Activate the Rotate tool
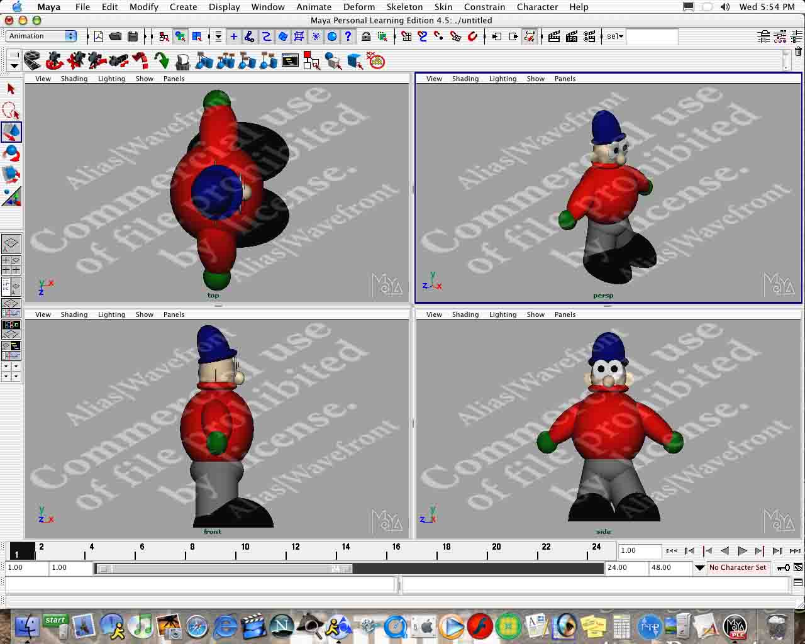805x644 pixels. (x=11, y=153)
